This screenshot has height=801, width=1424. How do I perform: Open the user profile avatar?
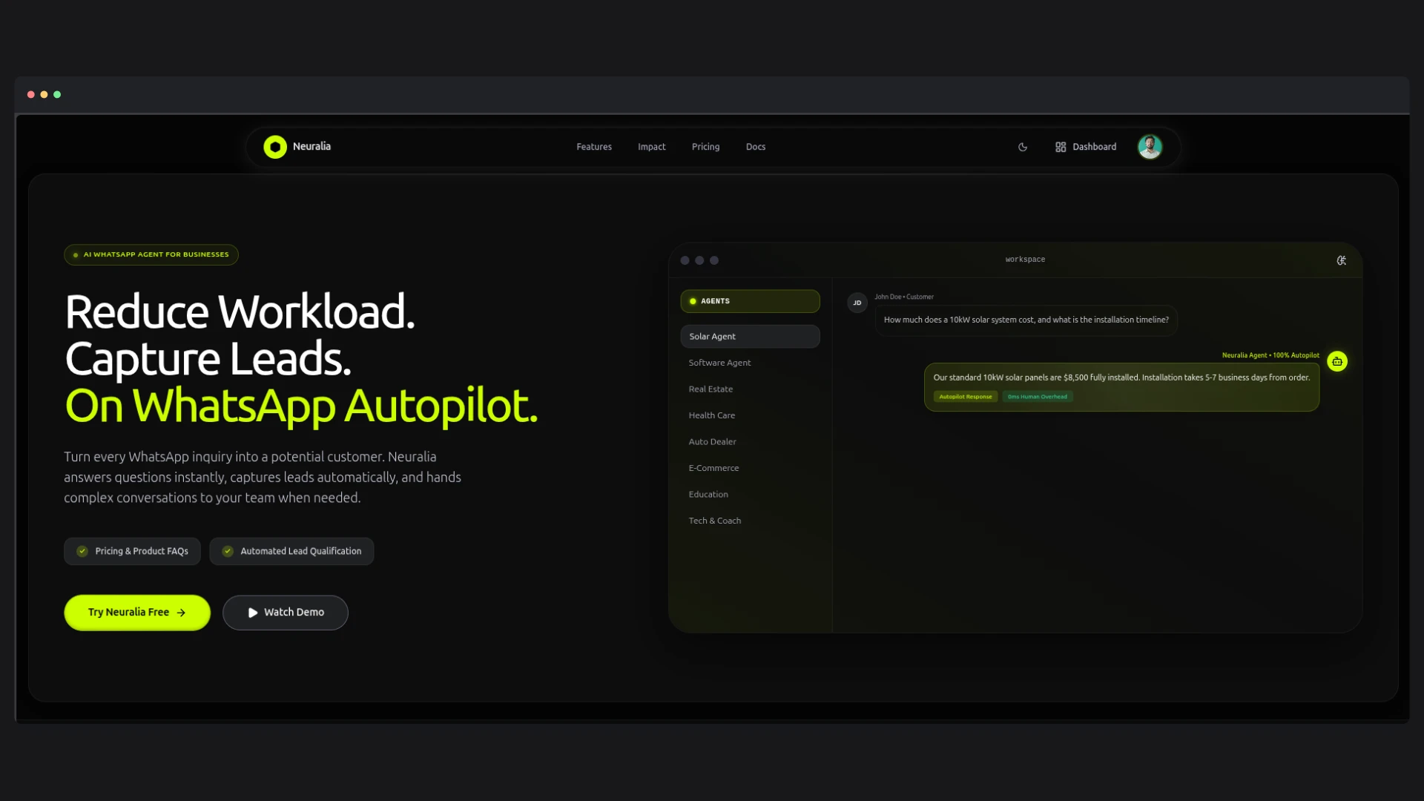pyautogui.click(x=1150, y=147)
